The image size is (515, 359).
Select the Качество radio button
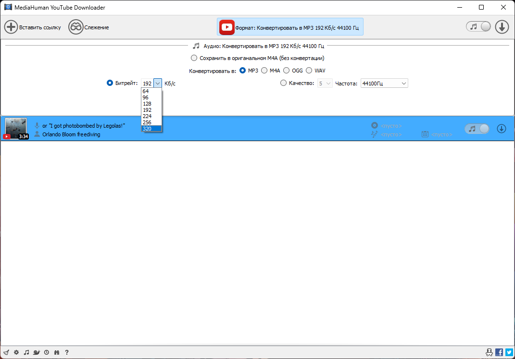pos(283,83)
